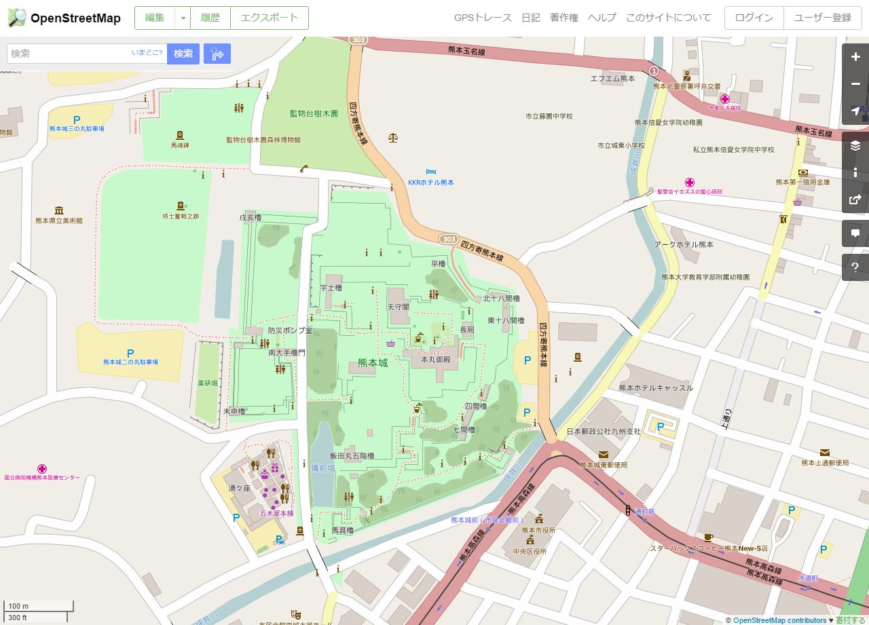Click the 戌亥櫓 label
The width and height of the screenshot is (869, 625).
250,218
